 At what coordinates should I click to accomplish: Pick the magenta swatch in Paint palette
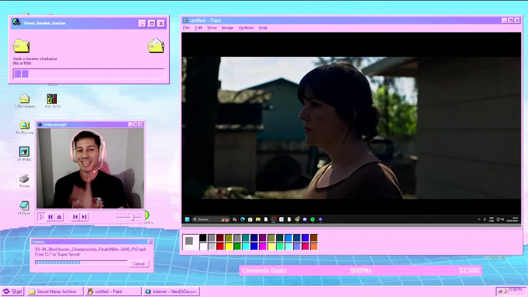(263, 247)
